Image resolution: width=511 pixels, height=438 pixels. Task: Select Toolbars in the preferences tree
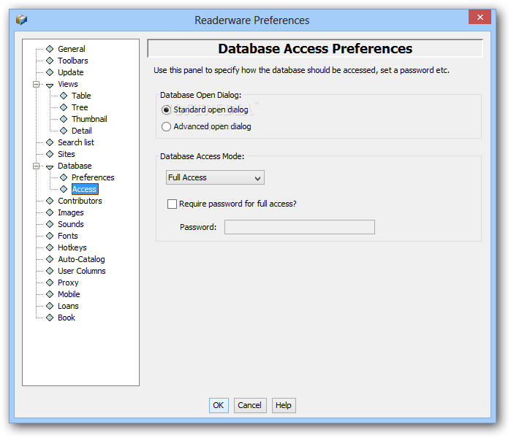pos(73,61)
